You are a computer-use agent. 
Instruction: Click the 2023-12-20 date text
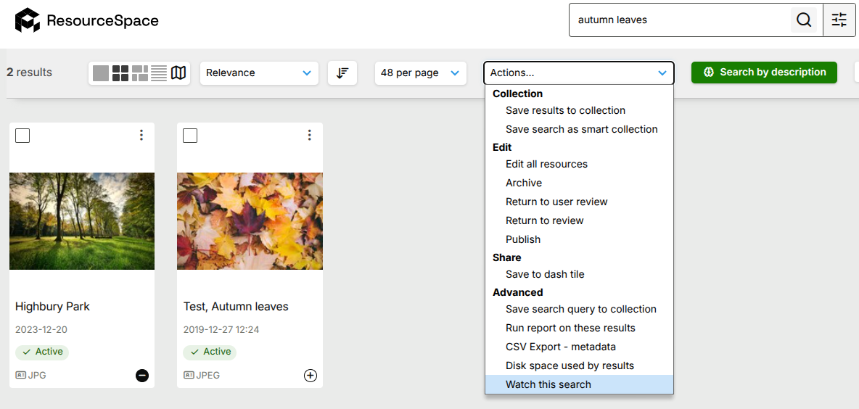pos(41,330)
